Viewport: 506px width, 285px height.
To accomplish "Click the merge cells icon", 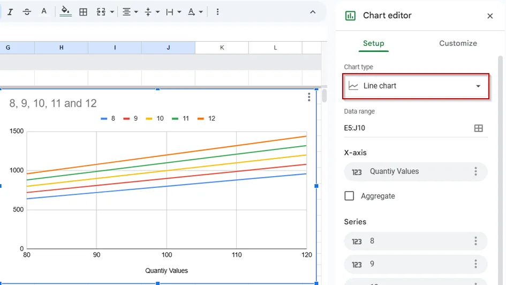I will 101,12.
